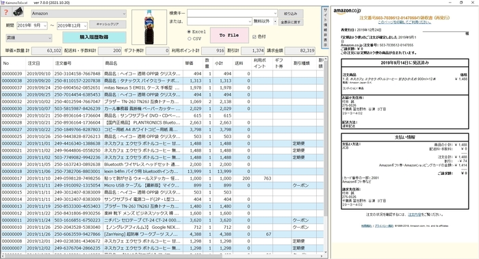This screenshot has width=479, height=259.
Task: Open the 昇順 sort order dropdown
Action: pos(29,38)
